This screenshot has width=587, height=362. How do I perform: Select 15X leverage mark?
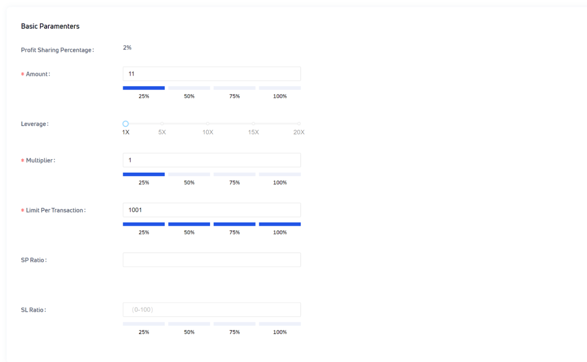point(253,124)
